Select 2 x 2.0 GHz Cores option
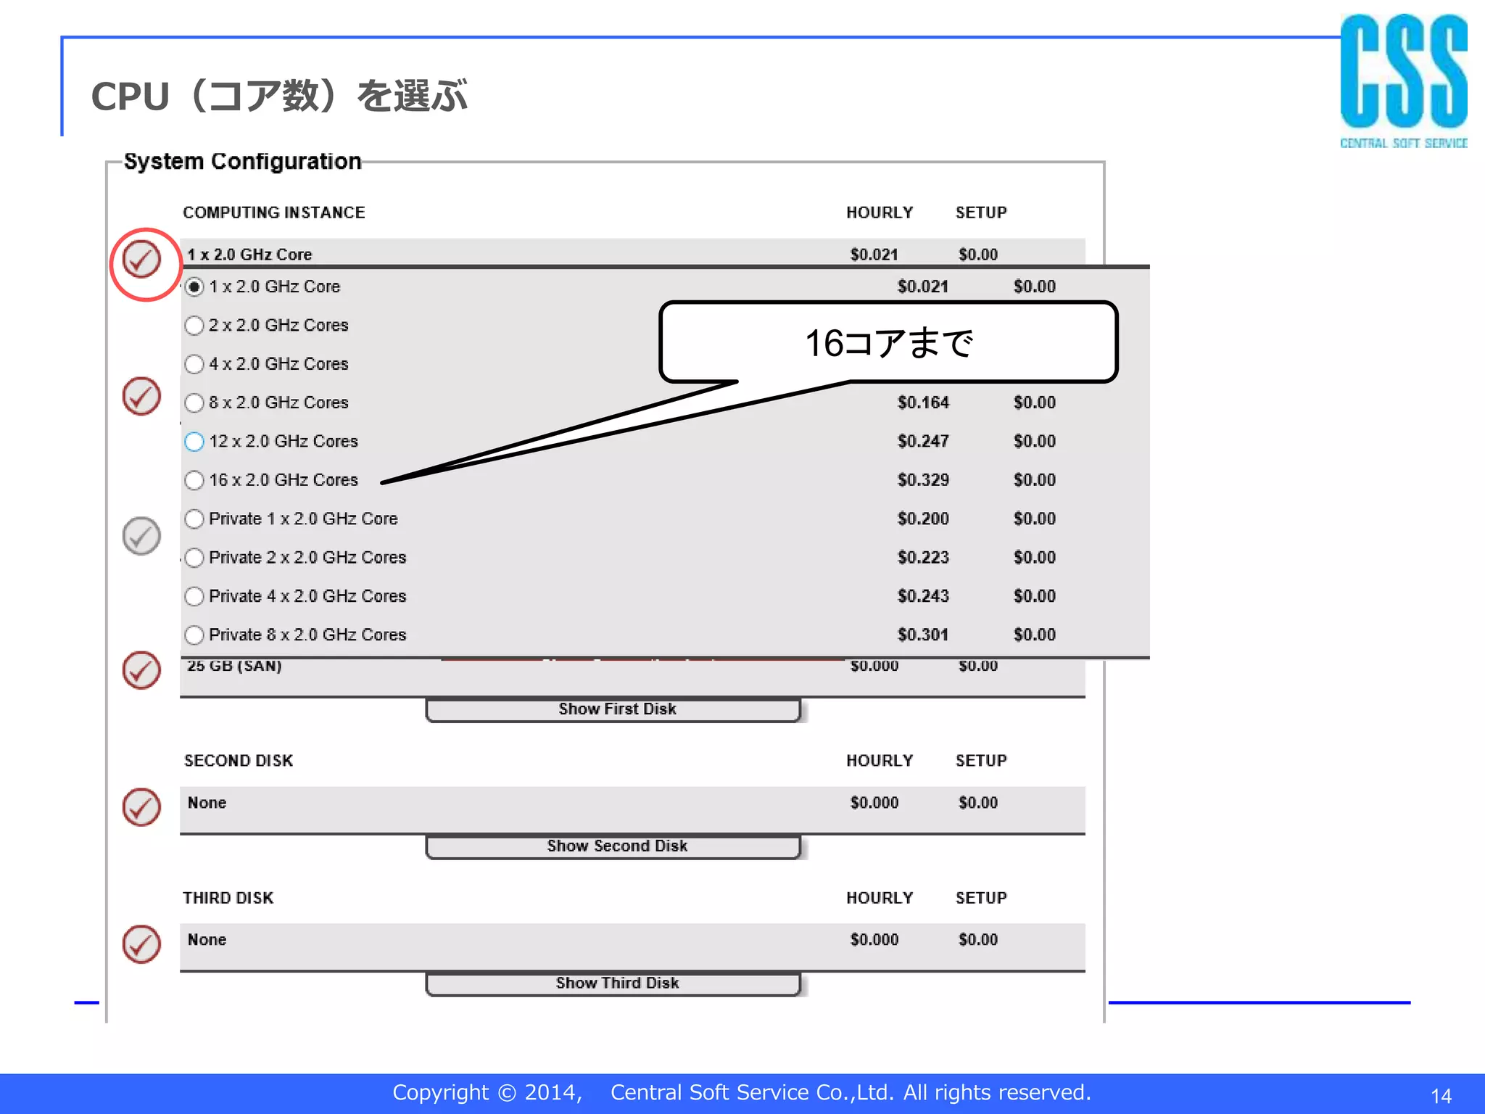This screenshot has height=1114, width=1485. [x=194, y=326]
